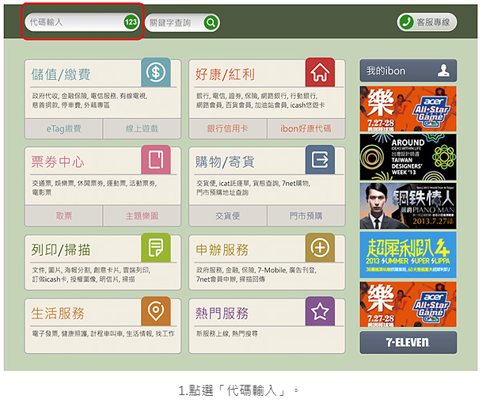Click the 代碼輸入 input field
This screenshot has width=490, height=407.
pyautogui.click(x=82, y=22)
